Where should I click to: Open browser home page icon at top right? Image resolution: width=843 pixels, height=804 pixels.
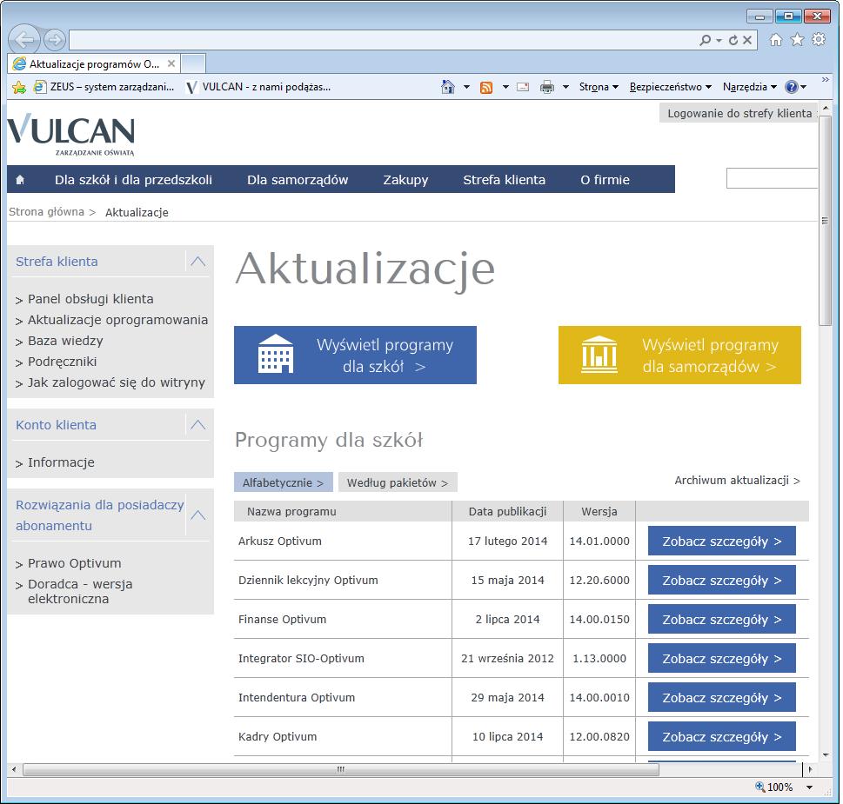point(775,39)
